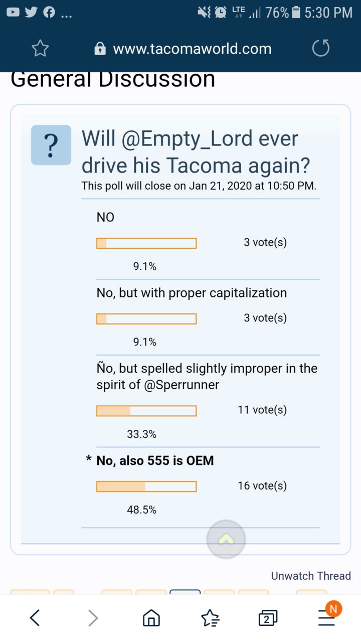Screen dimensions: 361x642
Task: Tap the browser forward arrow
Action: [x=93, y=618]
